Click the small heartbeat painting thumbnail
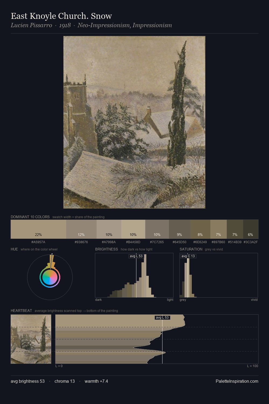Screen dimensions: 269x404 (x=31, y=339)
